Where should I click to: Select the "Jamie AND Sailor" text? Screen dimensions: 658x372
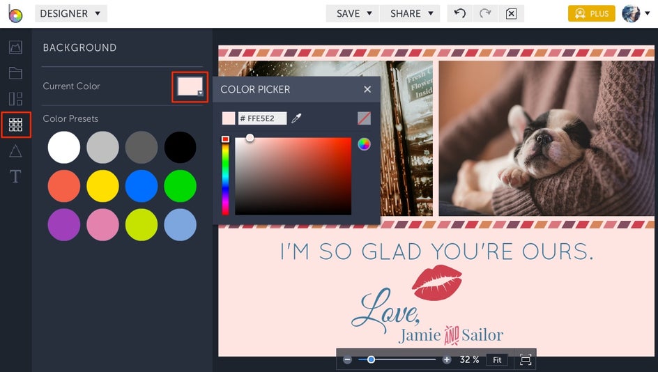pyautogui.click(x=451, y=336)
